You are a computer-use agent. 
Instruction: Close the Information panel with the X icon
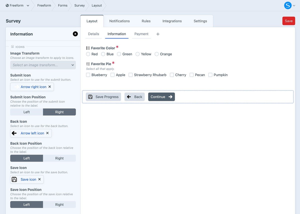pos(75,34)
